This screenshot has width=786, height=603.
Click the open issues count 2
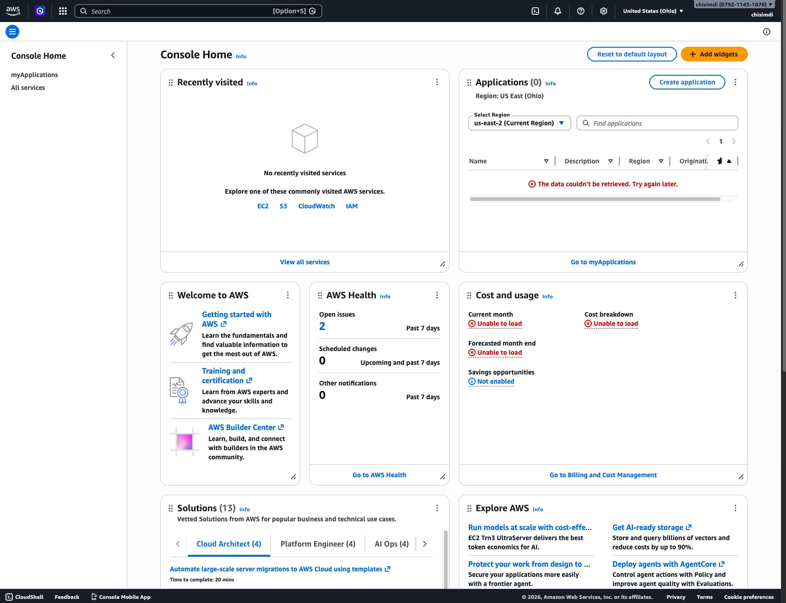pos(322,326)
